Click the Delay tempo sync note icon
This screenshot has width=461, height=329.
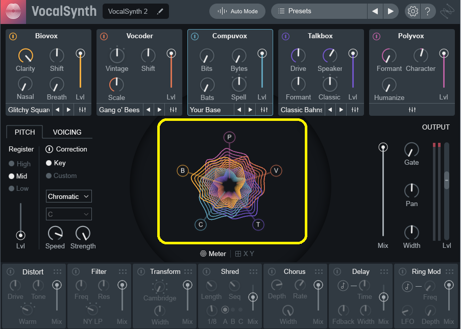(x=343, y=286)
